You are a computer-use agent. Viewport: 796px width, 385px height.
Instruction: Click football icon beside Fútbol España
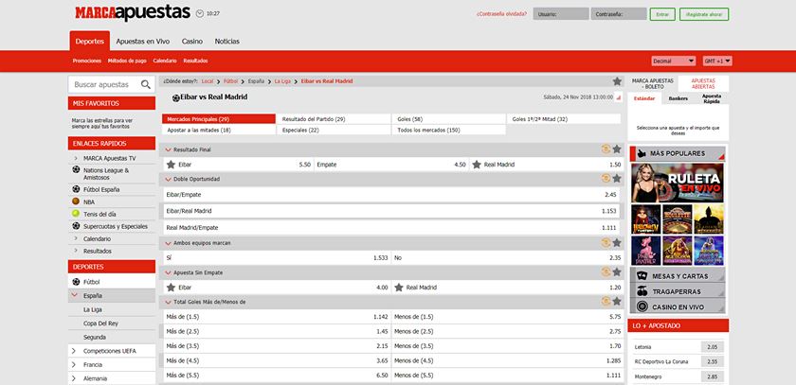(x=76, y=189)
